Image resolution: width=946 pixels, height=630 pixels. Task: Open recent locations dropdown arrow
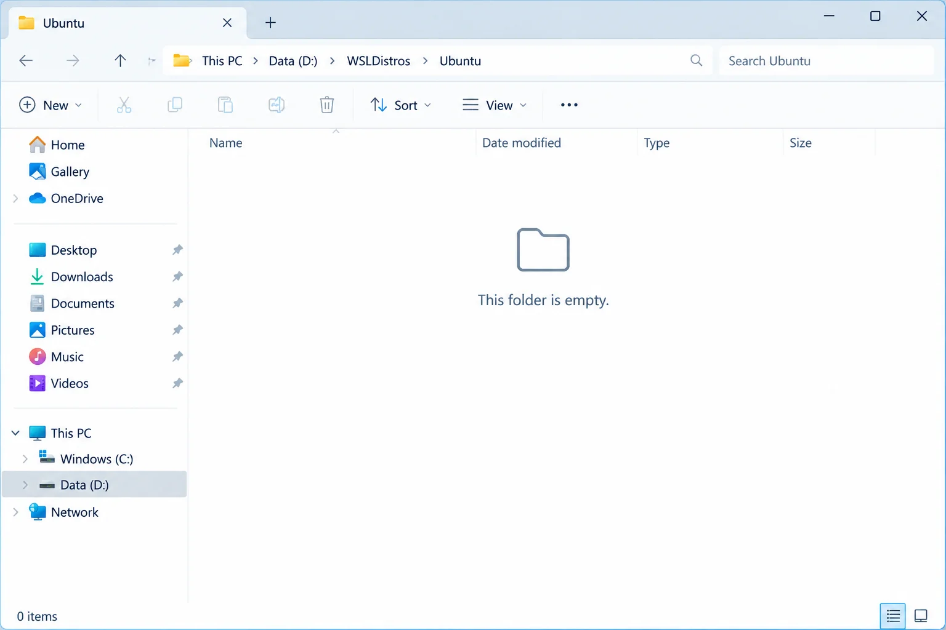tap(152, 60)
